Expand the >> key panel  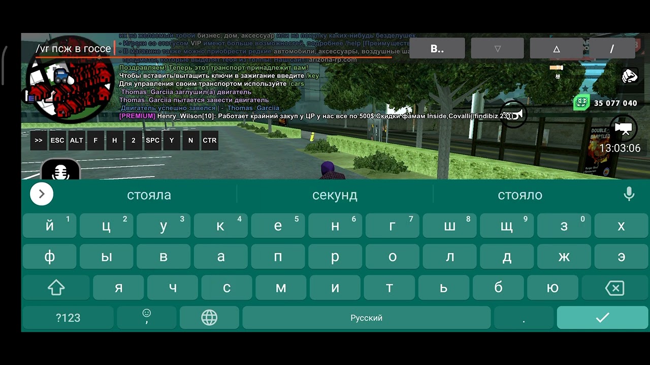(39, 140)
